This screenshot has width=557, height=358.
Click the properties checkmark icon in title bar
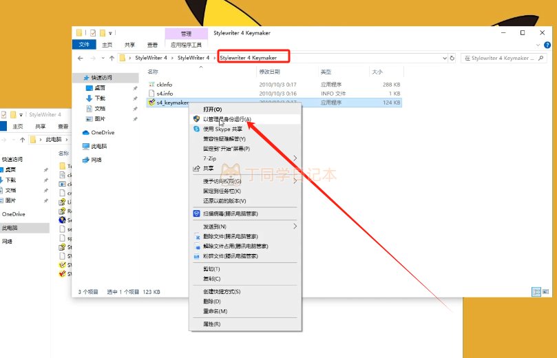[x=93, y=33]
